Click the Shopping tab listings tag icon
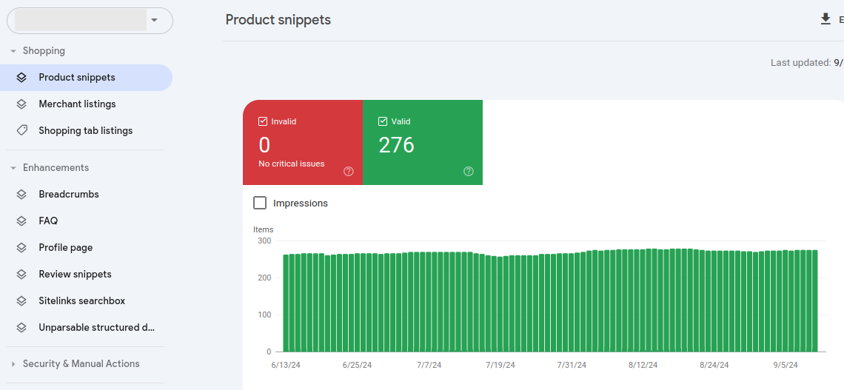Image resolution: width=844 pixels, height=390 pixels. click(x=22, y=131)
